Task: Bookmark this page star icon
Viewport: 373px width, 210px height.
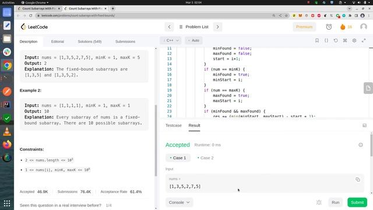Action: point(286,16)
